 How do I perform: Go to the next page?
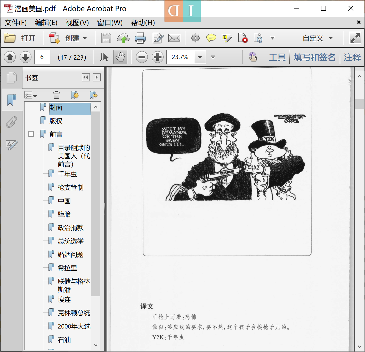click(25, 57)
